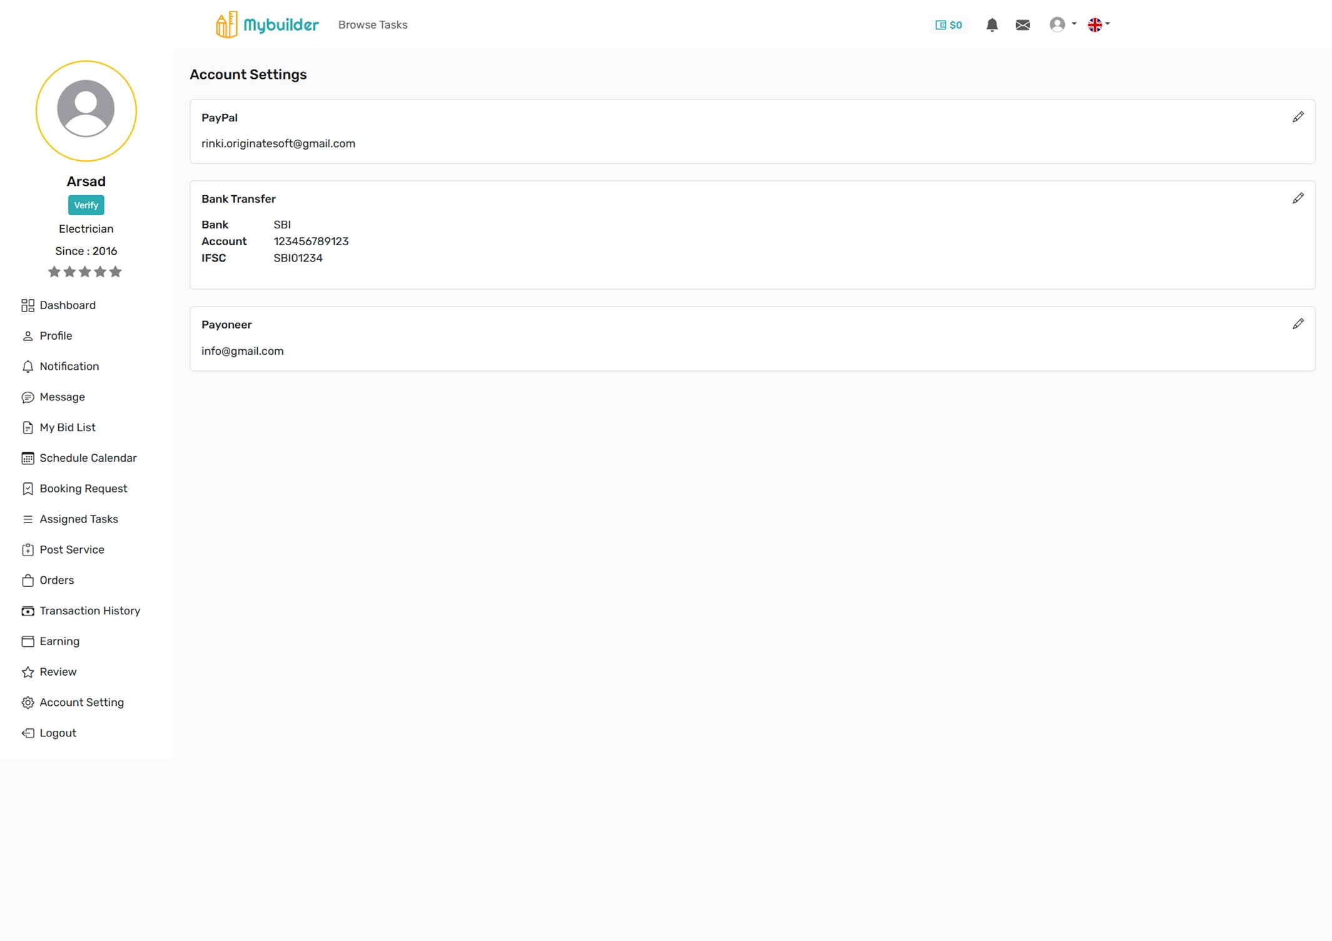This screenshot has height=941, width=1332.
Task: Go to Dashboard in sidebar
Action: [67, 305]
